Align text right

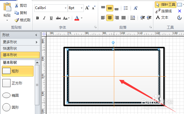point(117,18)
